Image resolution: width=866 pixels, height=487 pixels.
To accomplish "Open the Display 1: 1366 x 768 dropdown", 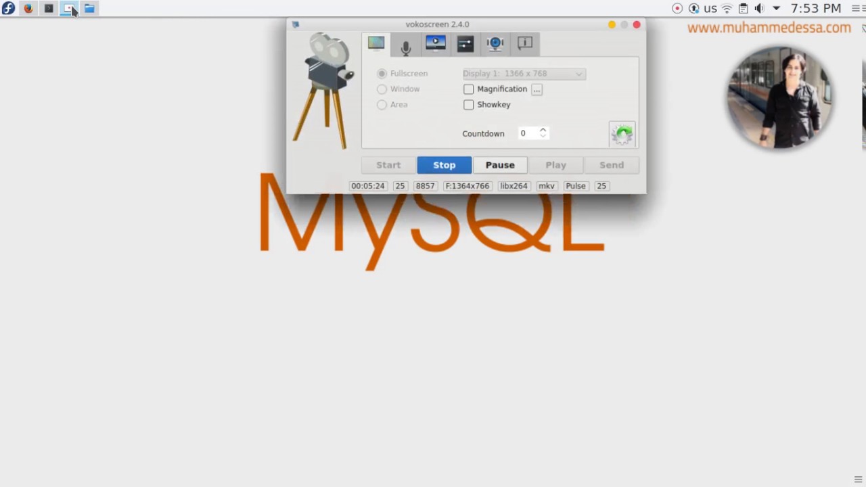I will (x=524, y=73).
